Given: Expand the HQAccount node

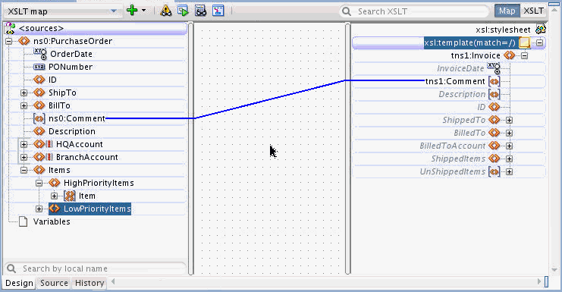Looking at the screenshot, I should pos(24,144).
